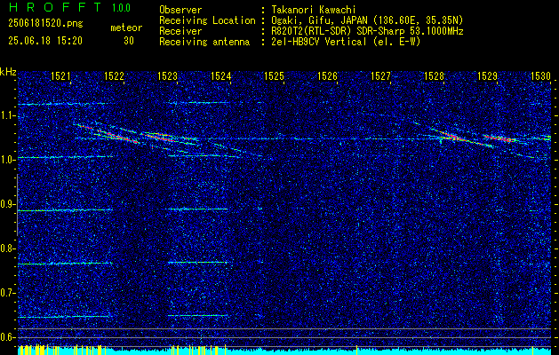Image resolution: width=559 pixels, height=355 pixels.
Task: Click the Observer name Takanori Kawachi
Action: pyautogui.click(x=314, y=10)
